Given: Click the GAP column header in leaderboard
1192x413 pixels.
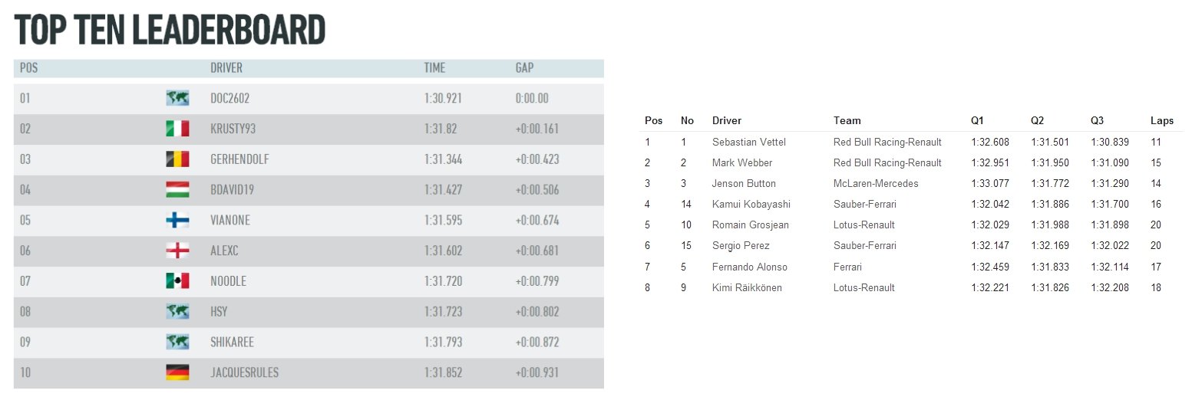Looking at the screenshot, I should pos(524,68).
